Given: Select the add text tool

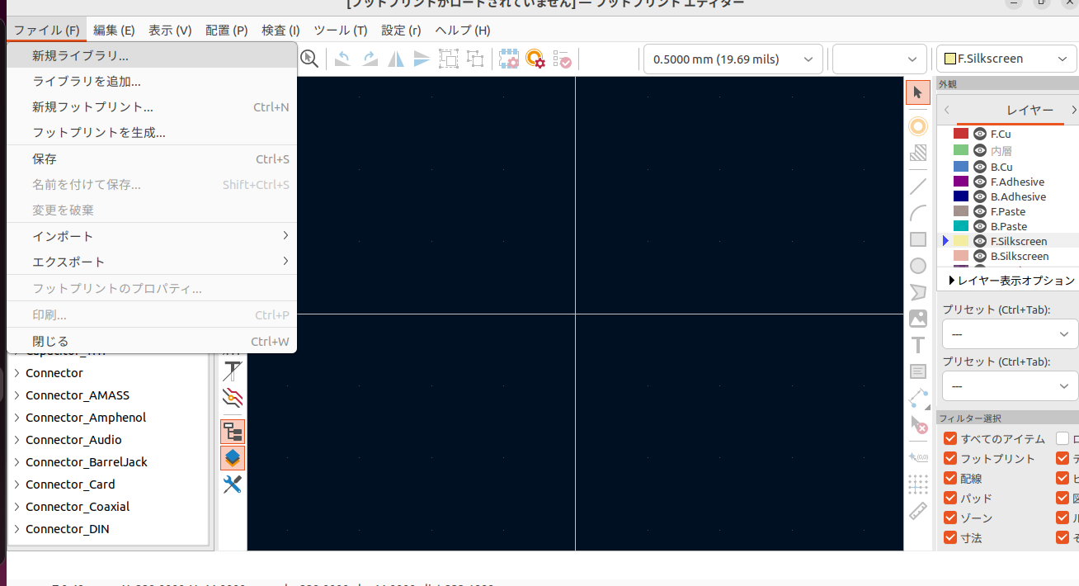Looking at the screenshot, I should pos(918,345).
